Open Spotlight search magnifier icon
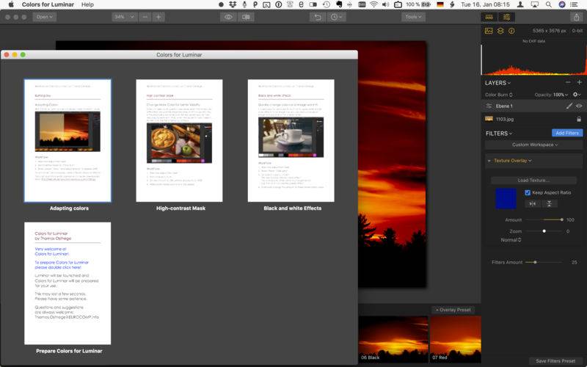Screen dimensions: 587x367 [548, 4]
